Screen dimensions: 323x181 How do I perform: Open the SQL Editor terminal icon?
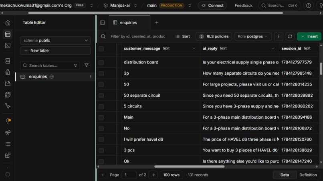(x=8, y=46)
